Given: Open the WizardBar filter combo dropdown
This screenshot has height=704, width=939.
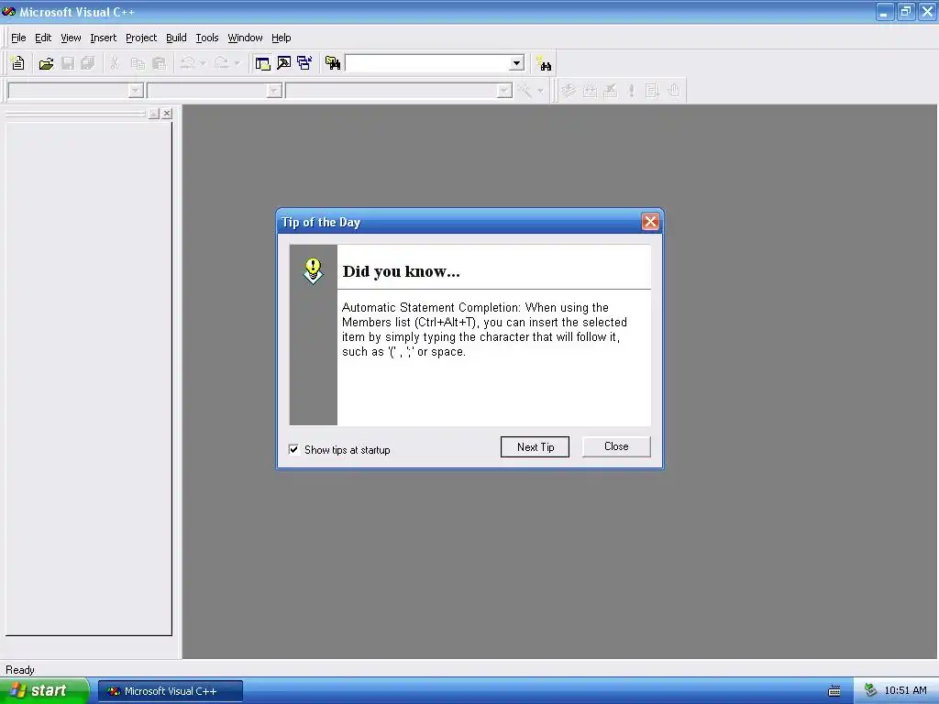Looking at the screenshot, I should tap(274, 91).
